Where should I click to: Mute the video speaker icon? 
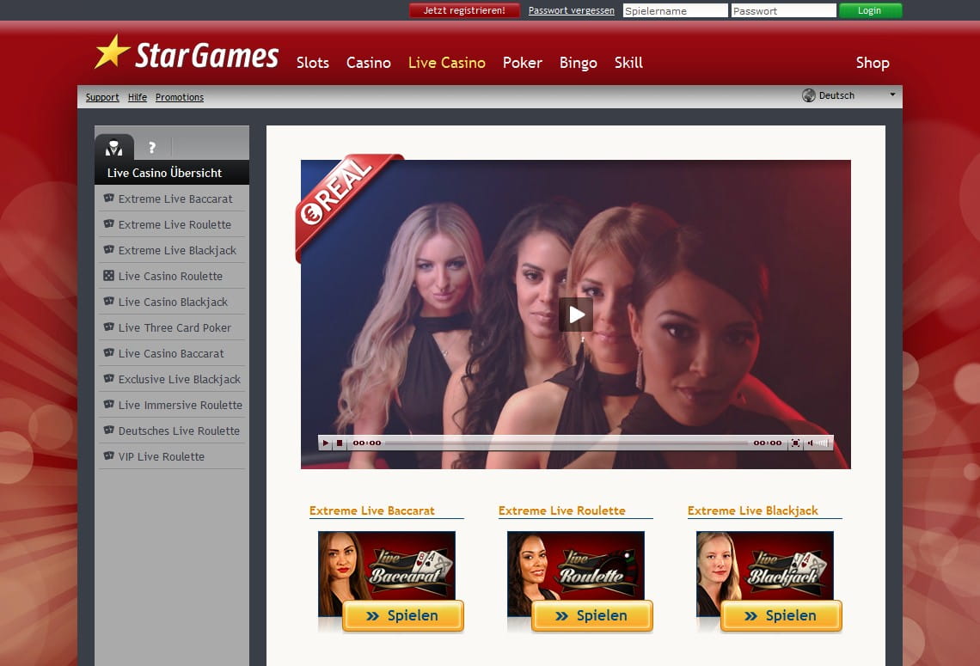pyautogui.click(x=810, y=443)
